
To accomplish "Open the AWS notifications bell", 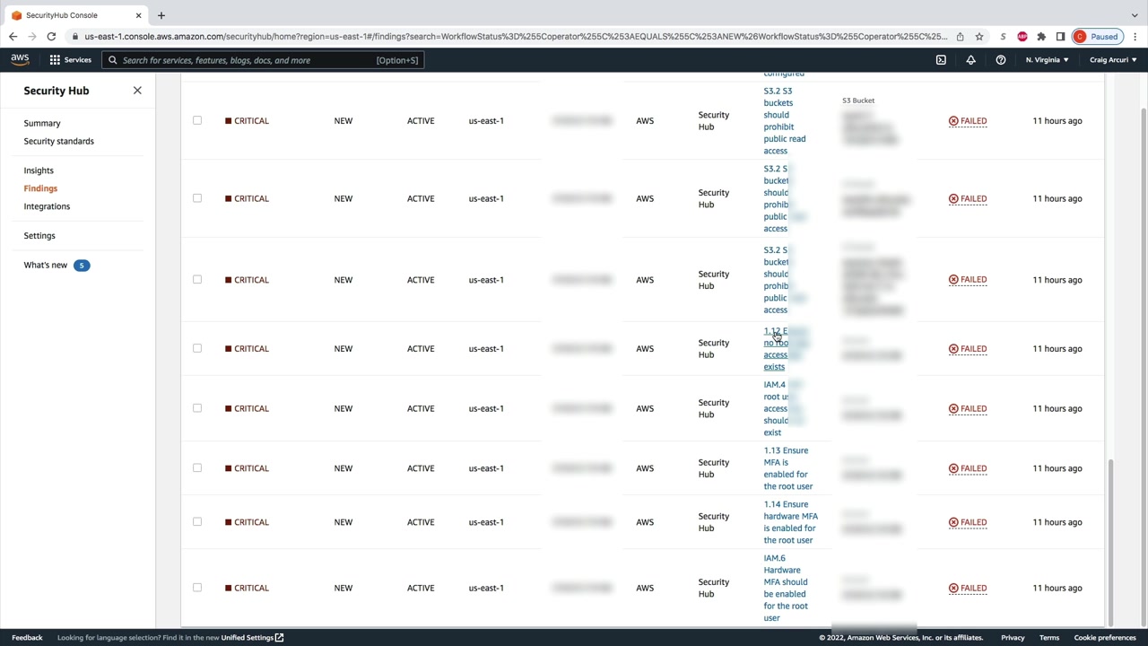I will coord(970,60).
